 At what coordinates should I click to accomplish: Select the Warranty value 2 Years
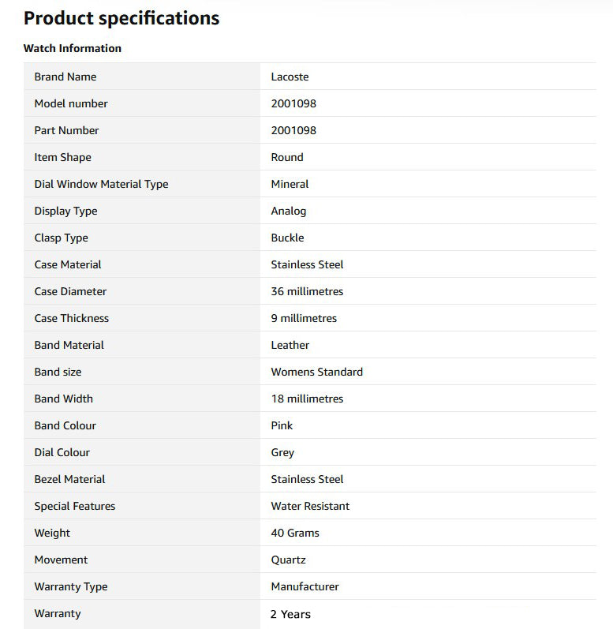pyautogui.click(x=290, y=614)
